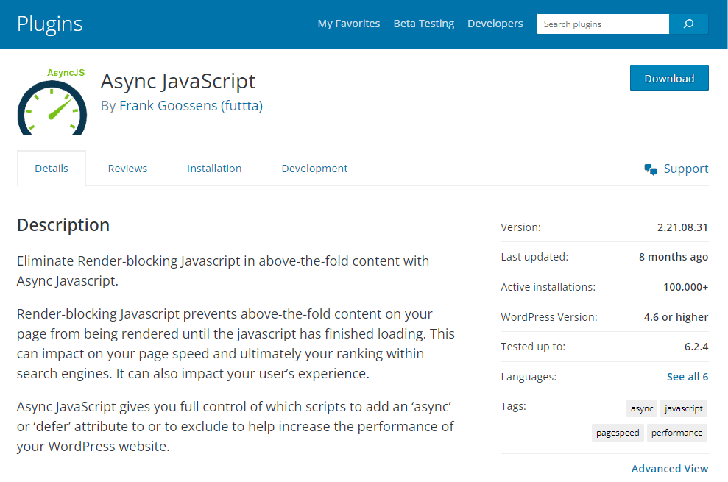Select the Details tab
Screen dimensions: 728x482
coord(52,168)
